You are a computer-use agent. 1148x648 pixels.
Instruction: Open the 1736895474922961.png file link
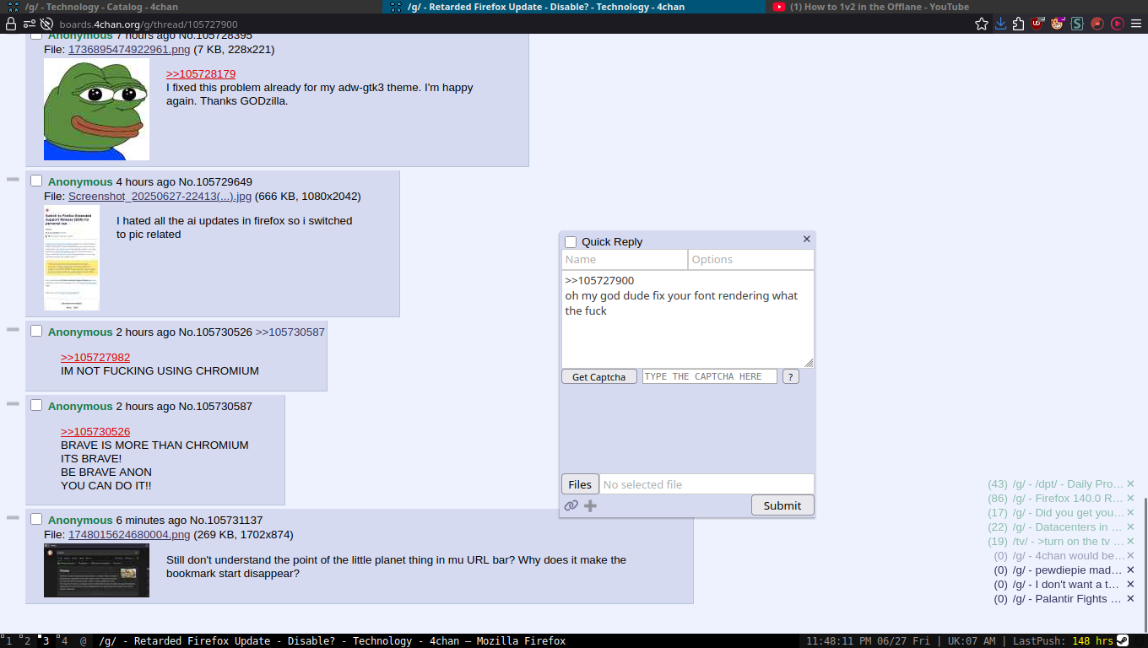tap(129, 50)
